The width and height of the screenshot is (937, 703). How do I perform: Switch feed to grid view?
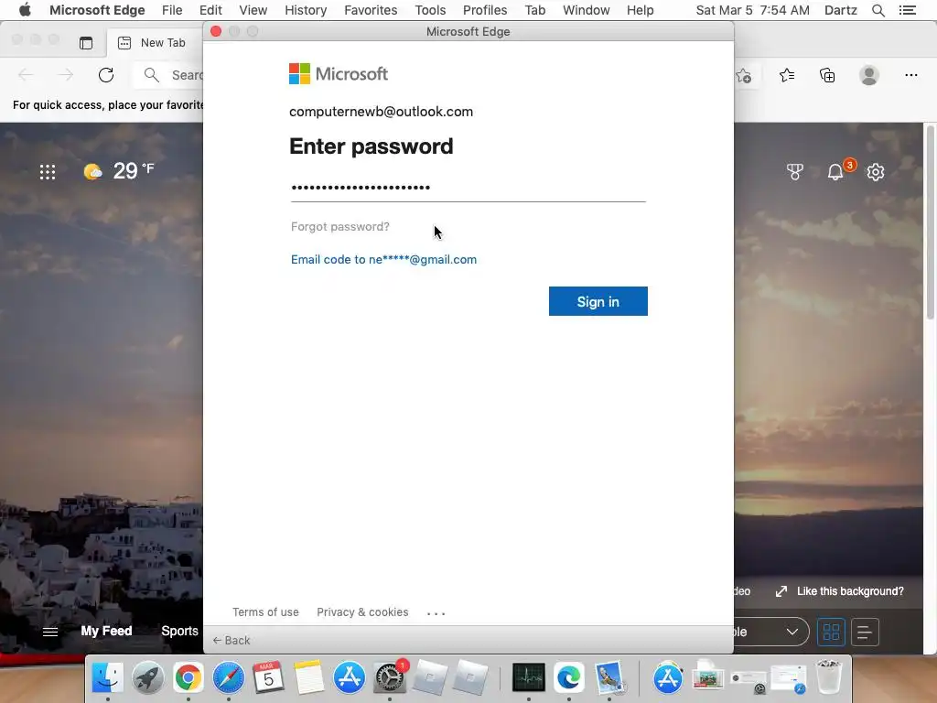pos(831,632)
